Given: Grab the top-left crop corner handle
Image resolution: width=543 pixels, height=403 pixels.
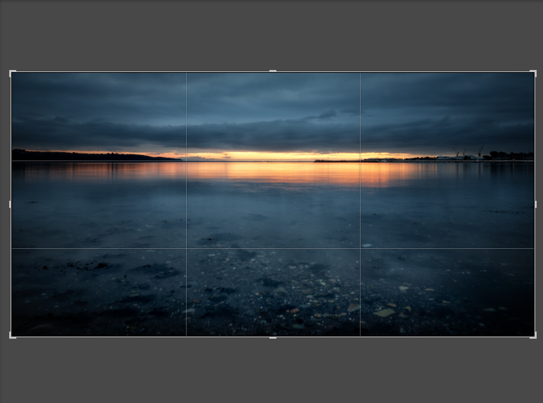Looking at the screenshot, I should [12, 73].
